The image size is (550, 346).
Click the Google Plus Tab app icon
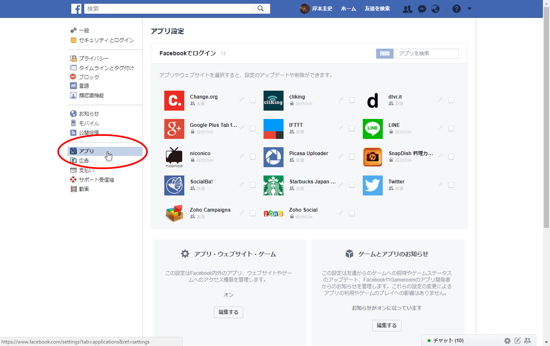pyautogui.click(x=174, y=129)
